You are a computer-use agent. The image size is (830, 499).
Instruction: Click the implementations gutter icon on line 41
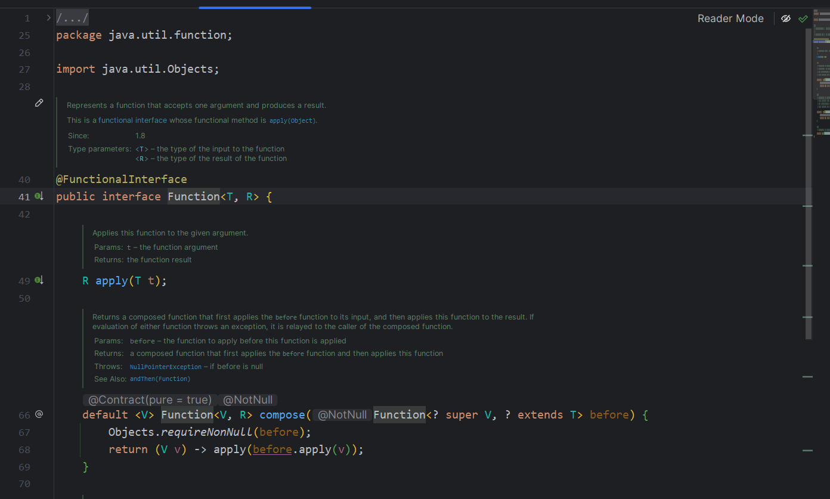39,196
